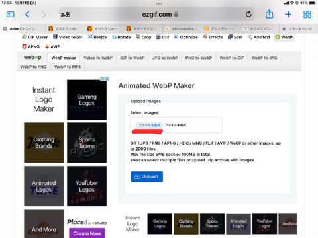Switch to WebP to PNG tab
318x238 pixels.
coord(34,67)
